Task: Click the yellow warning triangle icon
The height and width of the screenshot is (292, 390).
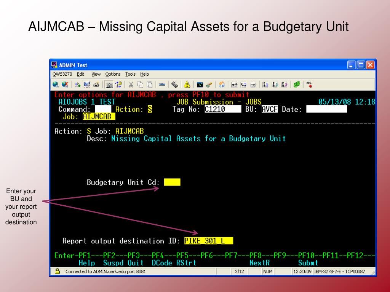Action: [187, 85]
